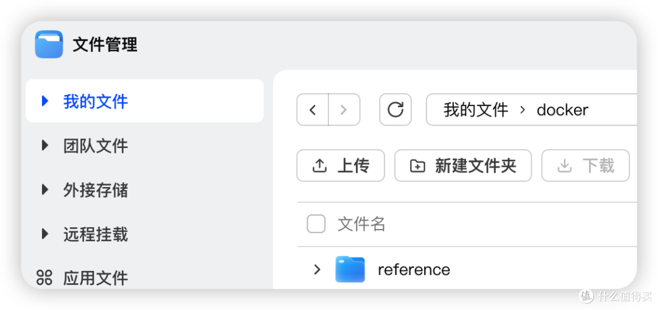
Task: Go back with the left arrow button
Action: (312, 110)
